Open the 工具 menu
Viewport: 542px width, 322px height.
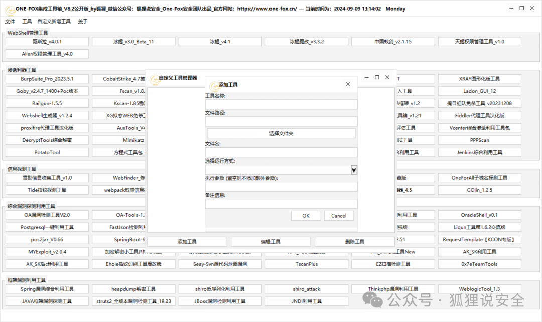pos(27,22)
